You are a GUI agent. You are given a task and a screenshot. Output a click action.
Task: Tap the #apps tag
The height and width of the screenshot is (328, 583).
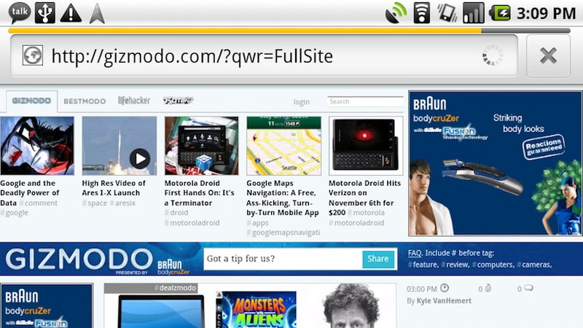point(257,223)
